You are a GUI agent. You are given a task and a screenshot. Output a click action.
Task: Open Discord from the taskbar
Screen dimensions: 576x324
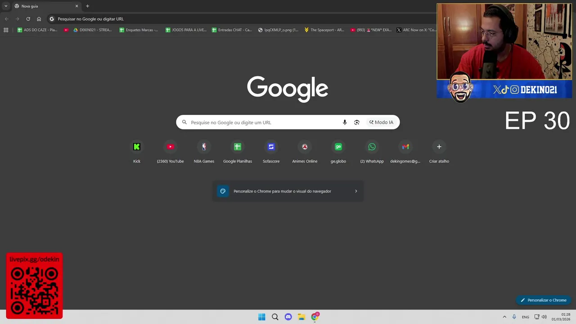point(288,317)
